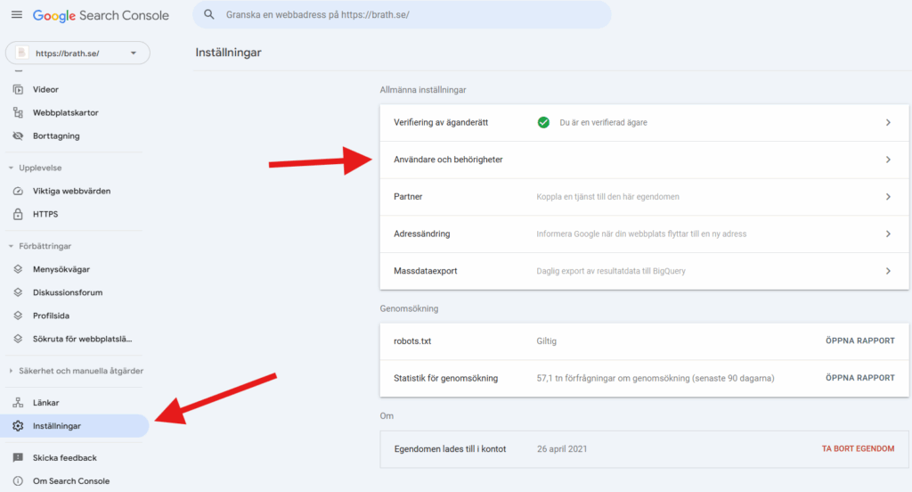Click the Webbplatskartor sitemap icon

17,113
